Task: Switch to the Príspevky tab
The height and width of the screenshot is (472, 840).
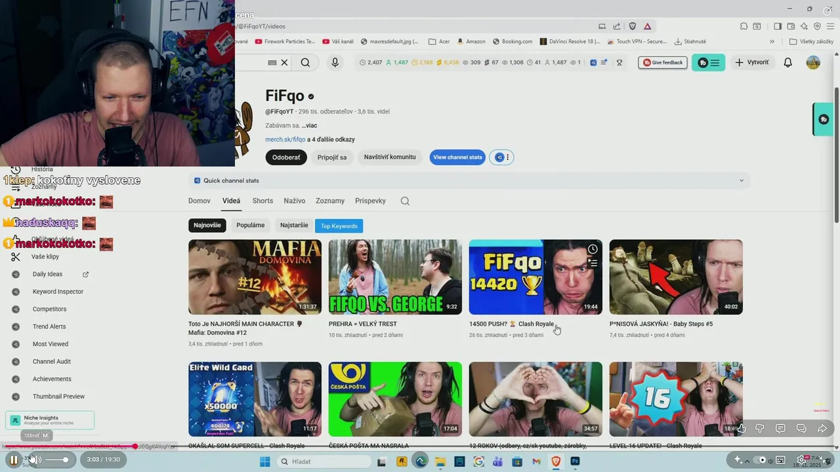Action: 370,201
